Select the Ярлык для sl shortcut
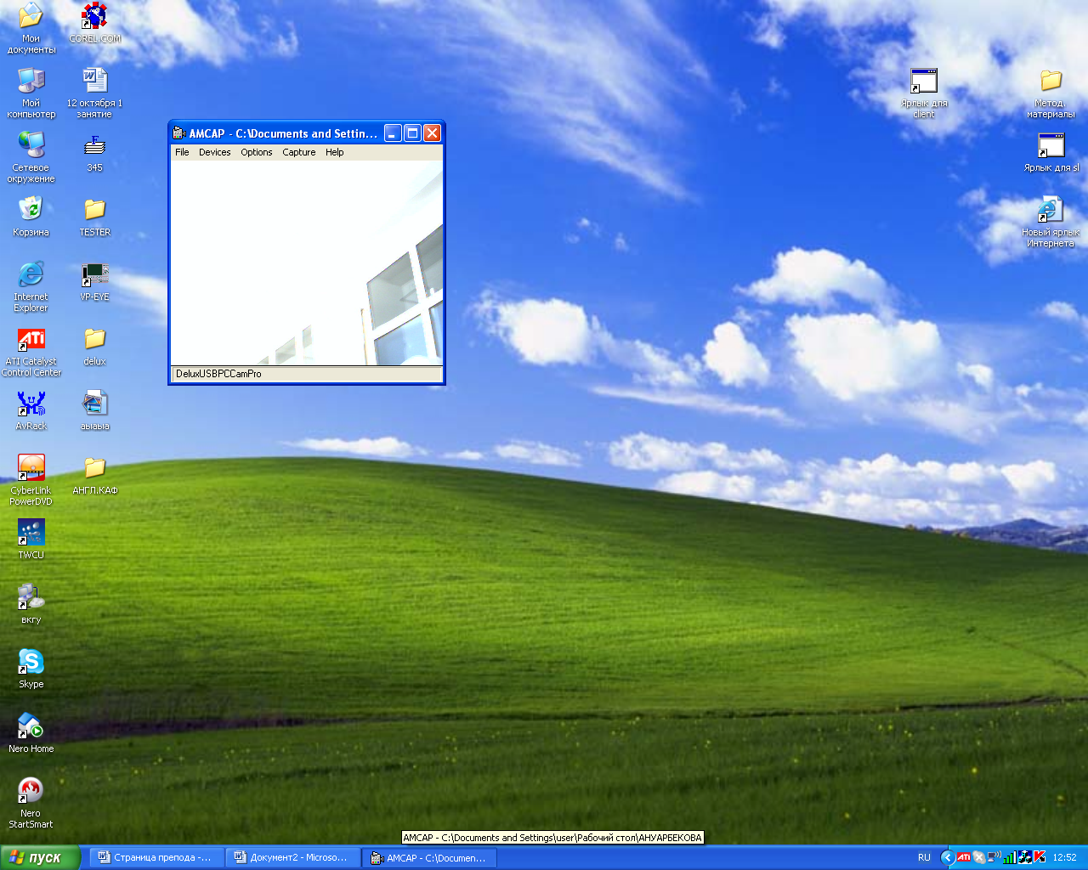Screen dimensions: 1088x870 click(1051, 152)
